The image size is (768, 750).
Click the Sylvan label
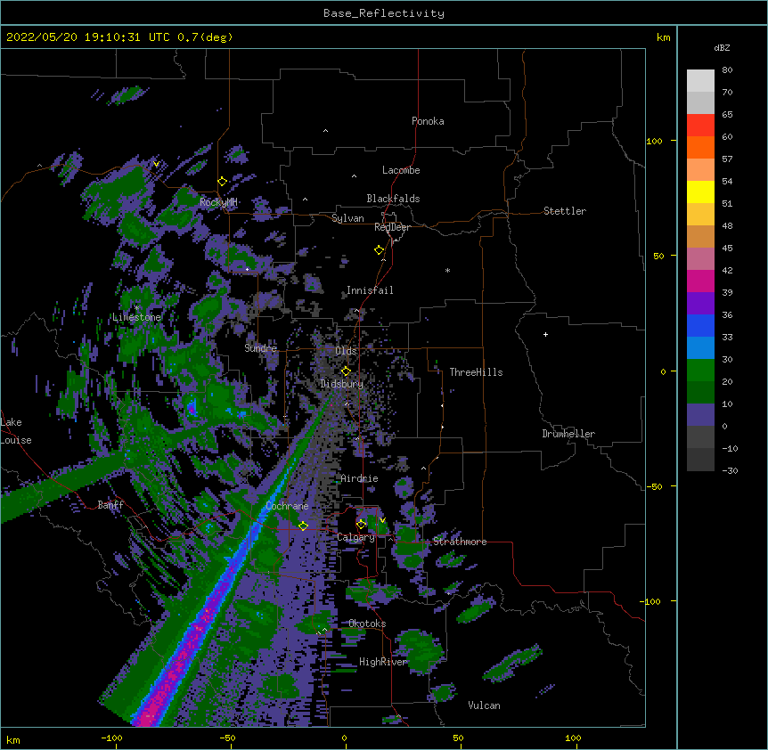point(347,218)
